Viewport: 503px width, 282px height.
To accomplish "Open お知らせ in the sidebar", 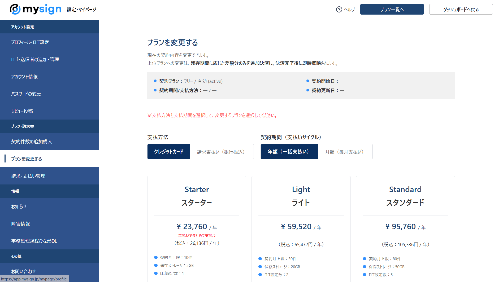I will click(x=19, y=206).
